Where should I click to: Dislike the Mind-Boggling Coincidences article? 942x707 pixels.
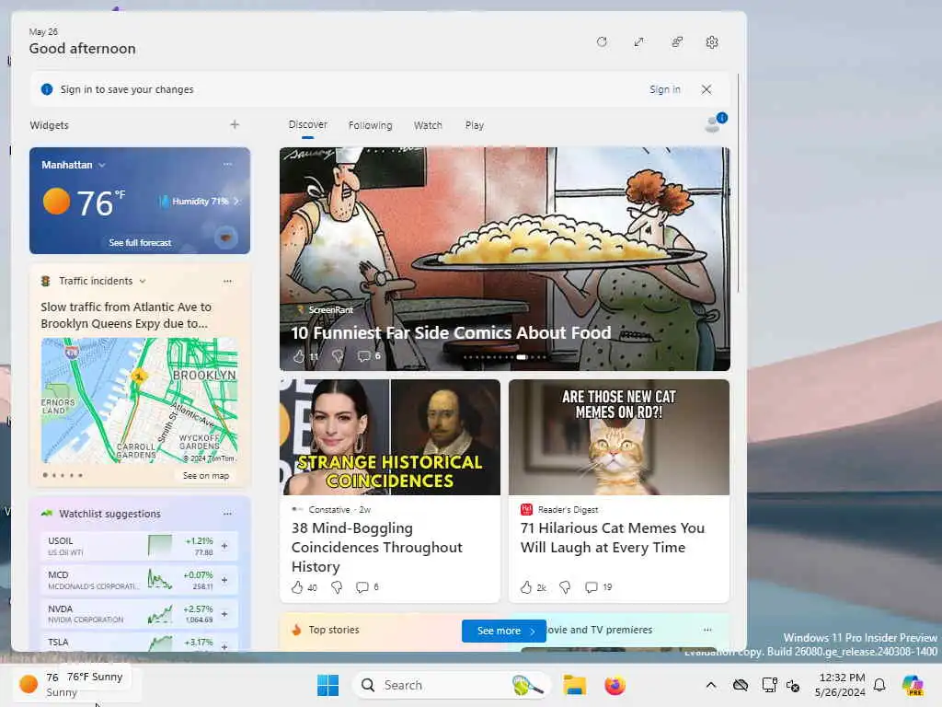337,586
